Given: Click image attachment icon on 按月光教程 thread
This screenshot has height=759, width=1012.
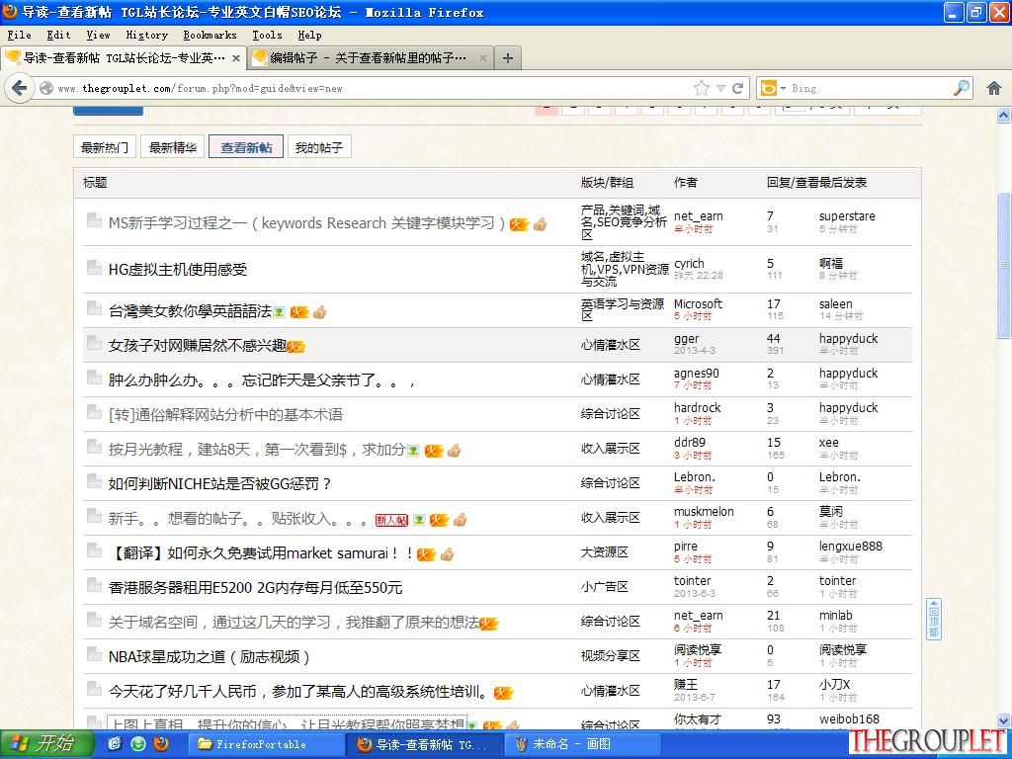Looking at the screenshot, I should click(x=413, y=451).
